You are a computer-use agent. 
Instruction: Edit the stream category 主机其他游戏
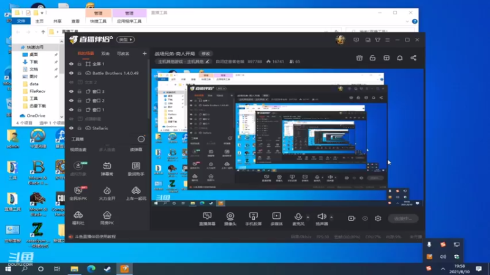(184, 62)
